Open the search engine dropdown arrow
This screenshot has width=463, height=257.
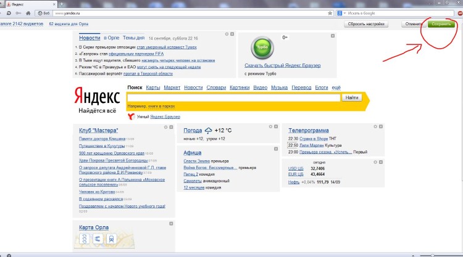[x=344, y=14]
